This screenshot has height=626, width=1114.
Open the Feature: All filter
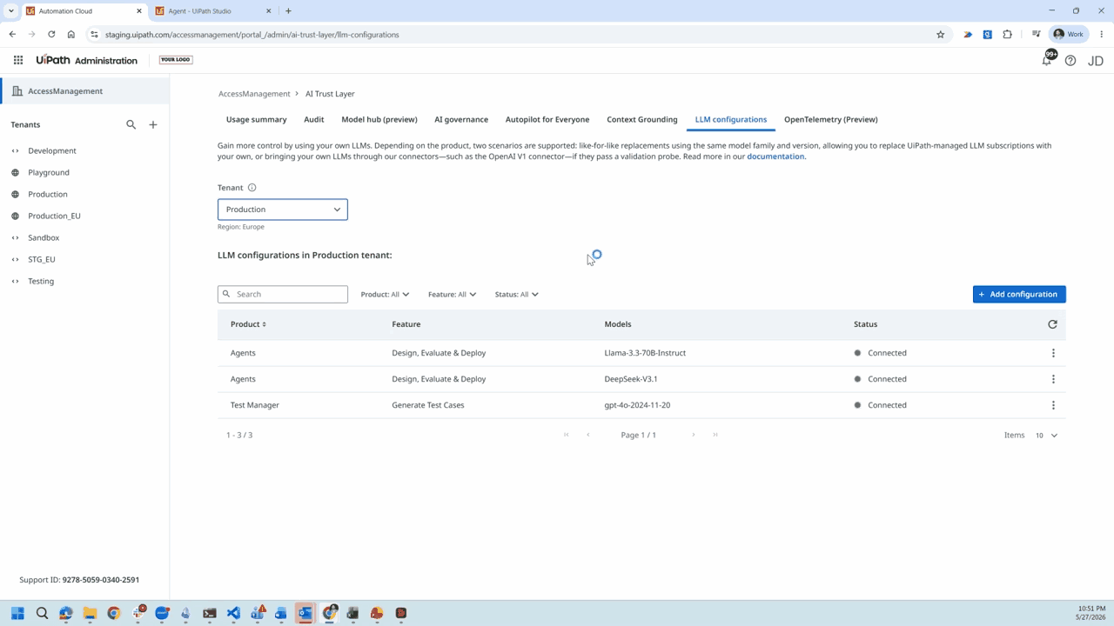(x=452, y=295)
